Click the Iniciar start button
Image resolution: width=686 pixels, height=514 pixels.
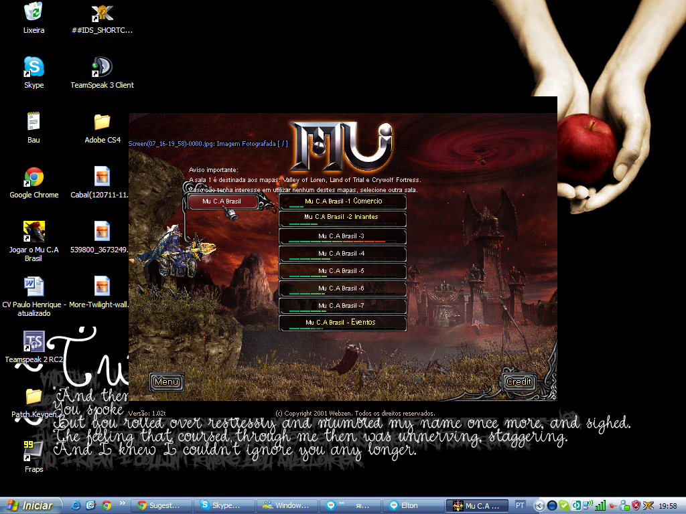point(31,506)
